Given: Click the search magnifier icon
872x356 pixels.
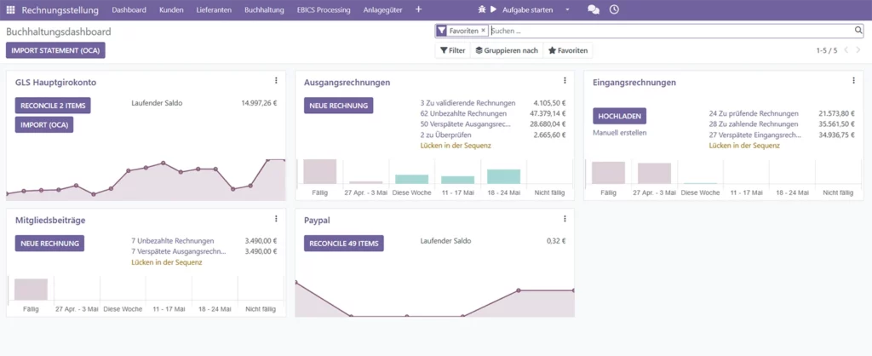Looking at the screenshot, I should pyautogui.click(x=858, y=31).
